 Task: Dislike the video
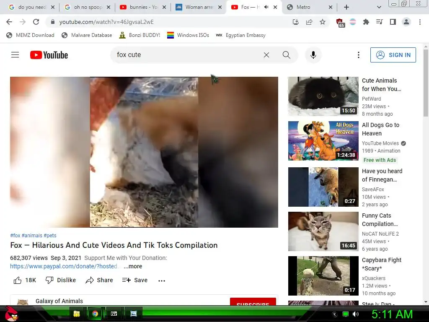[60, 280]
